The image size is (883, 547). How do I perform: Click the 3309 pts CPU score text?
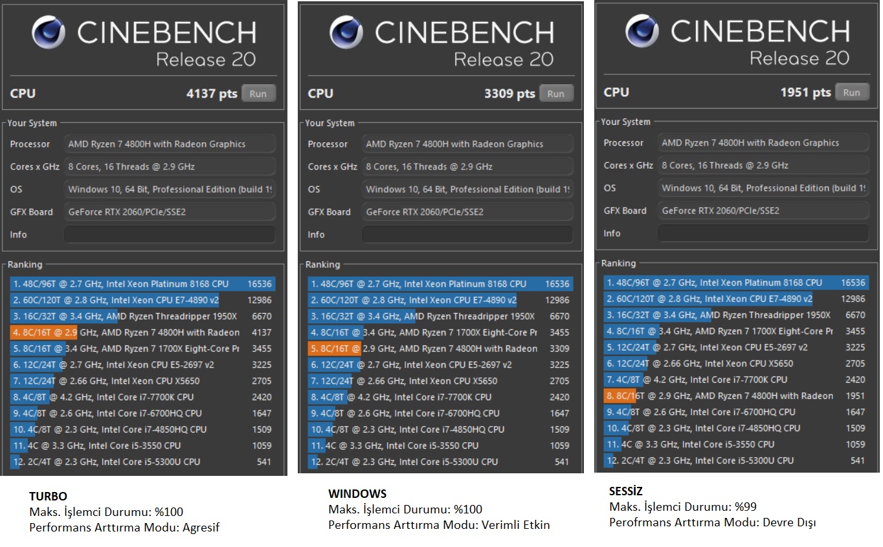509,94
